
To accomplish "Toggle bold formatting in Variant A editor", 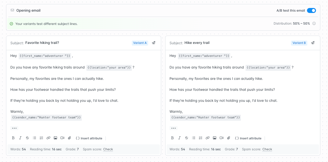I will [x=13, y=138].
